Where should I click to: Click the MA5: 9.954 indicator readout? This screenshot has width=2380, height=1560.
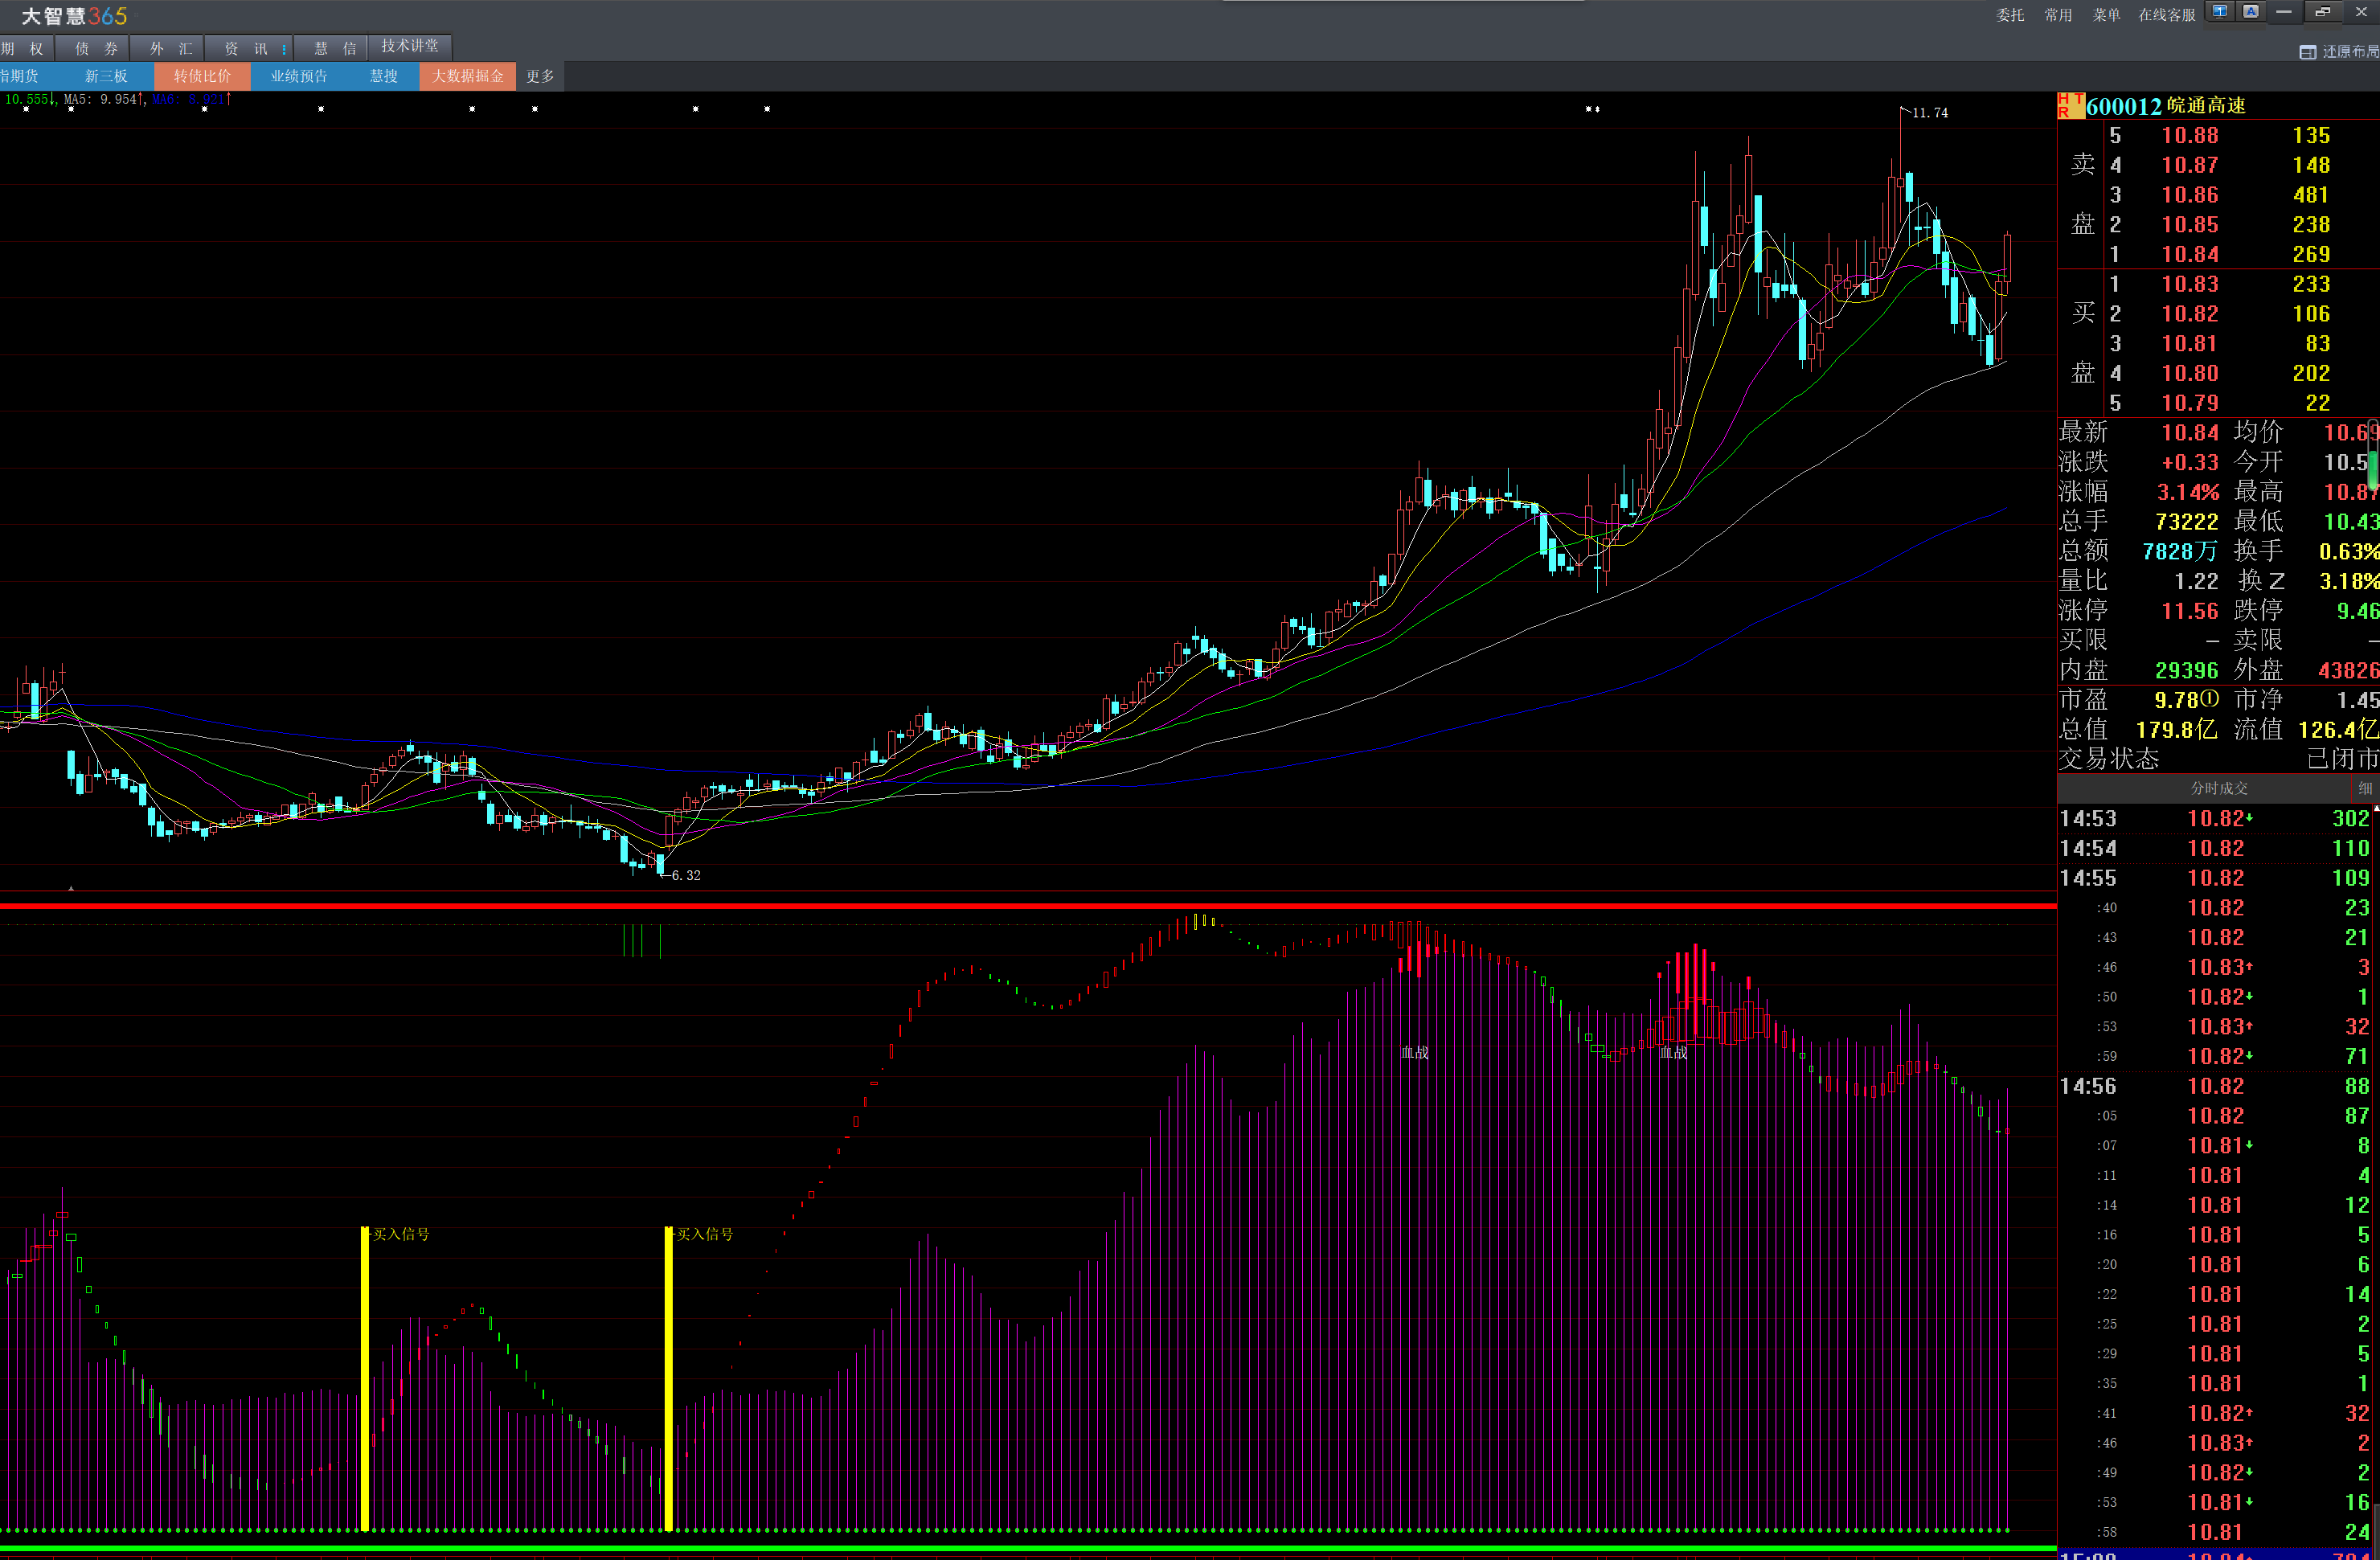[x=103, y=99]
